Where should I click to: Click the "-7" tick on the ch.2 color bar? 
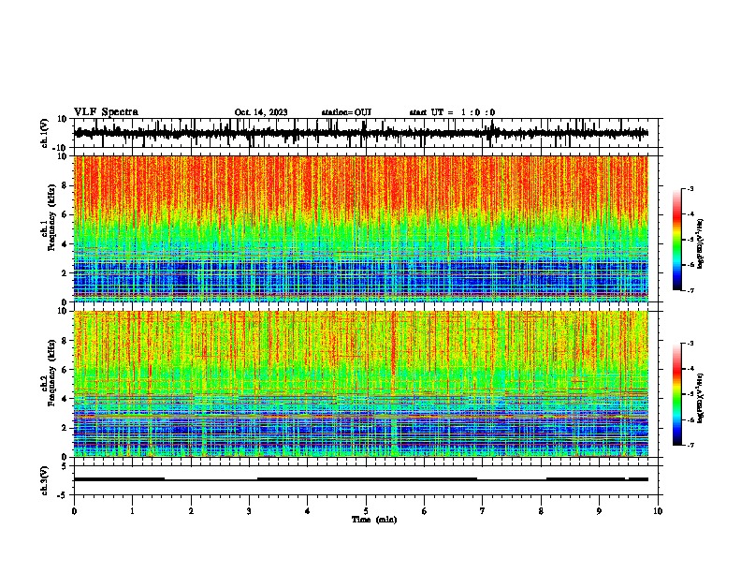coord(690,445)
